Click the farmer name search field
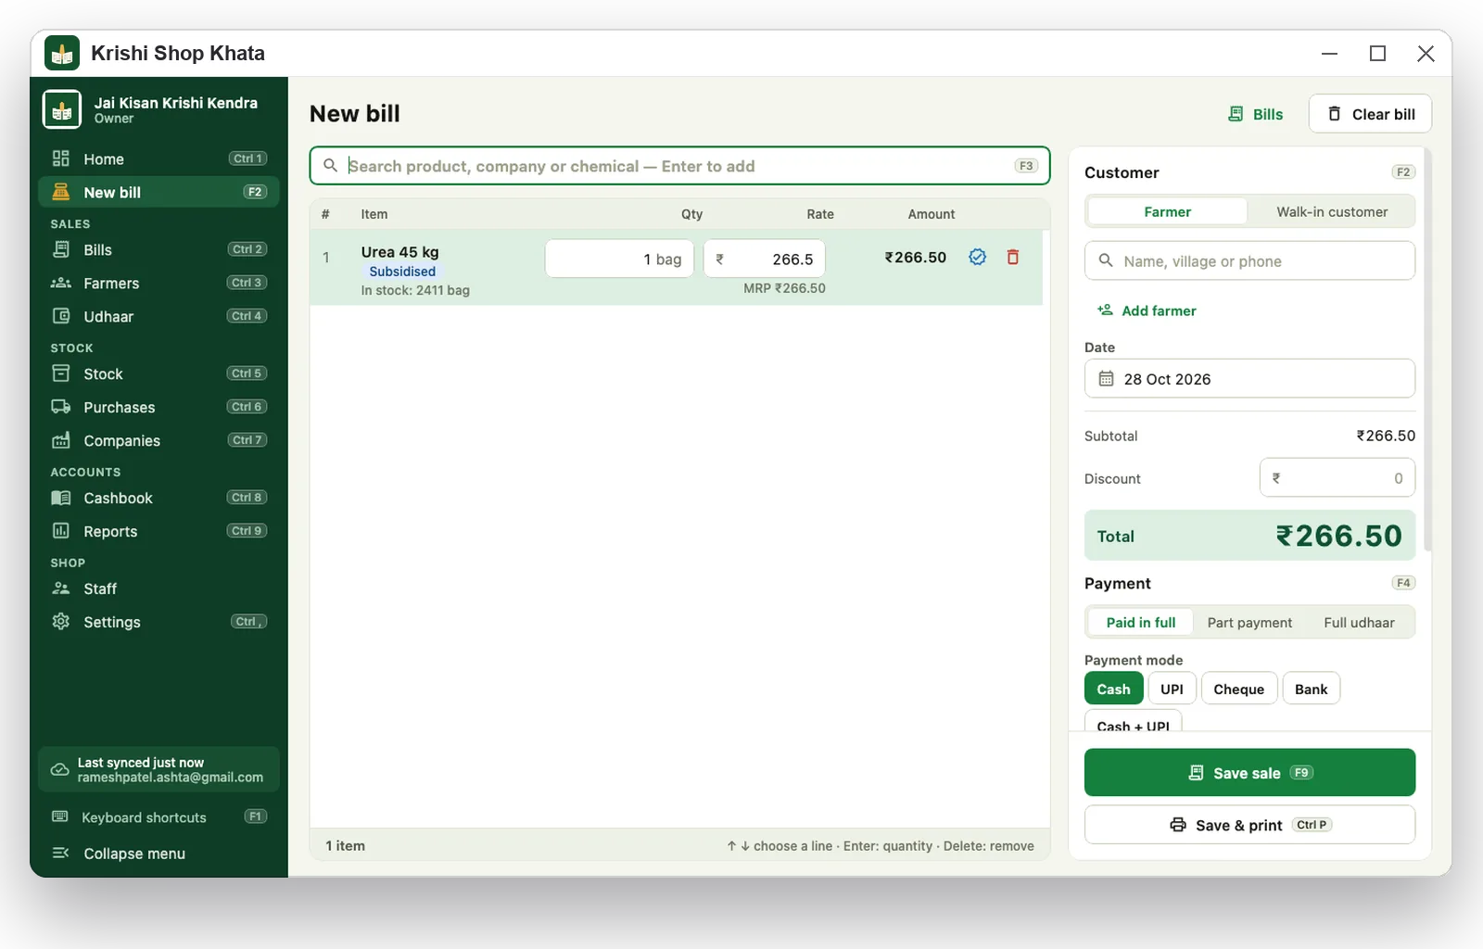The width and height of the screenshot is (1483, 949). (x=1249, y=261)
